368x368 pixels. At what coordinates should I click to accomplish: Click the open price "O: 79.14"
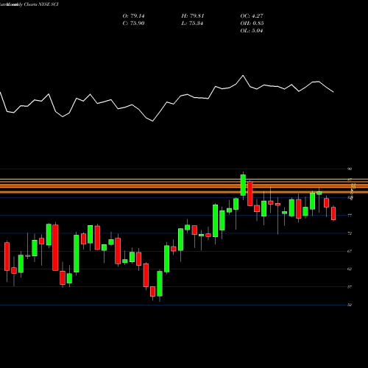click(x=133, y=16)
